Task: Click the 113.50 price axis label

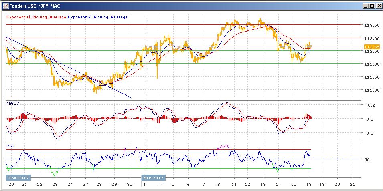Action: (x=371, y=25)
